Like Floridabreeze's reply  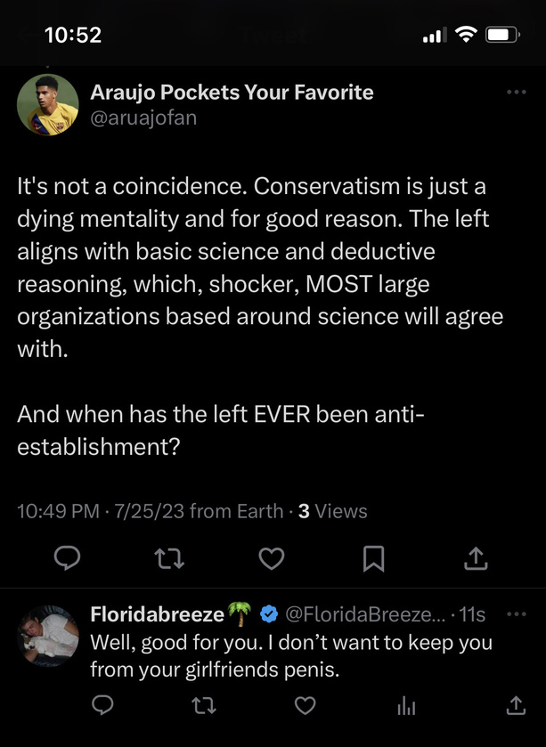click(306, 705)
